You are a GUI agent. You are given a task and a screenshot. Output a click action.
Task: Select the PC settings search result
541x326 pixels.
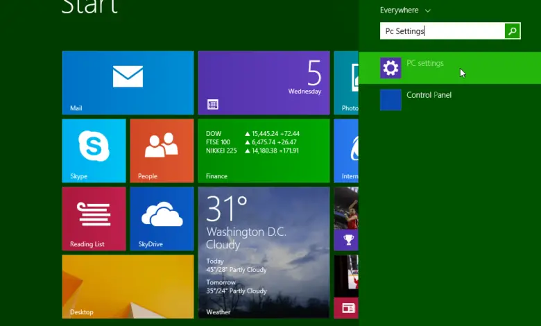[x=450, y=68]
